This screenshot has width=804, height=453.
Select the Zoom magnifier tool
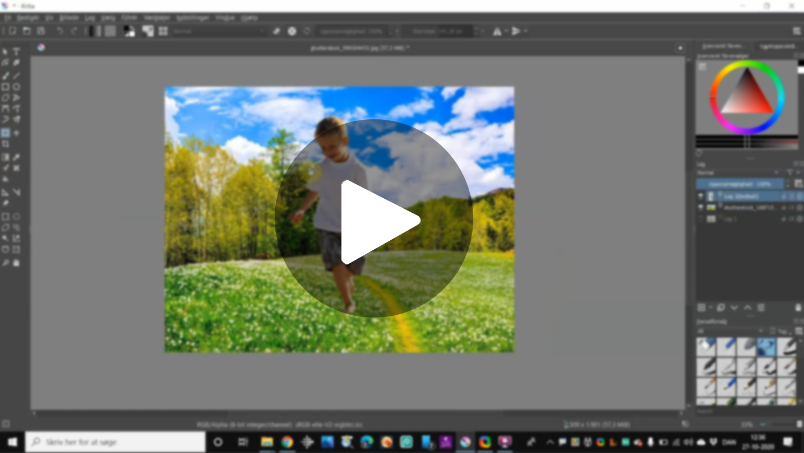tap(6, 263)
